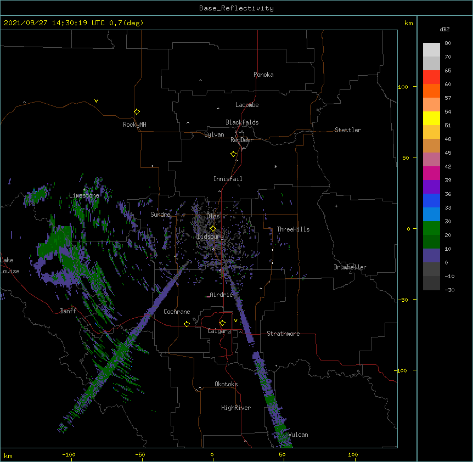Pick the blue 33-36 dBZ legend swatch
The width and height of the screenshot is (473, 462).
431,200
